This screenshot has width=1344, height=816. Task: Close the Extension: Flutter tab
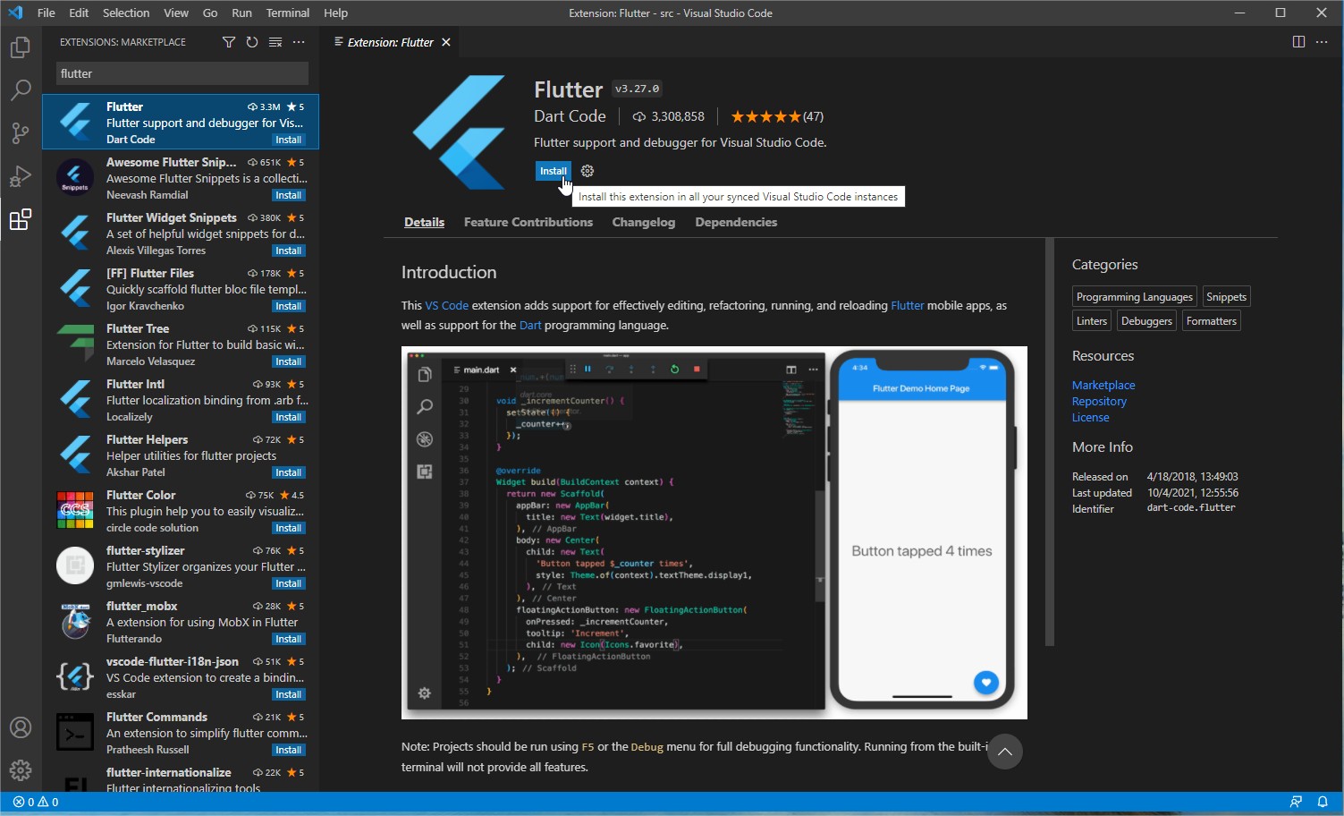(445, 42)
